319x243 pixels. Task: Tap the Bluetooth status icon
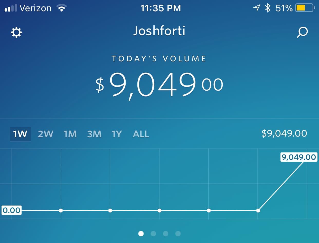[268, 8]
